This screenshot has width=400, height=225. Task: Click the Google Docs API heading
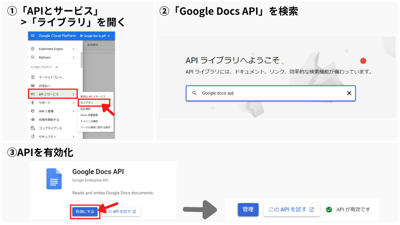(98, 172)
